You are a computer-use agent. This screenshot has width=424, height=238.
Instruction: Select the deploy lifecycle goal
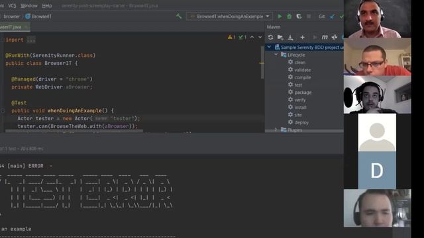(301, 122)
